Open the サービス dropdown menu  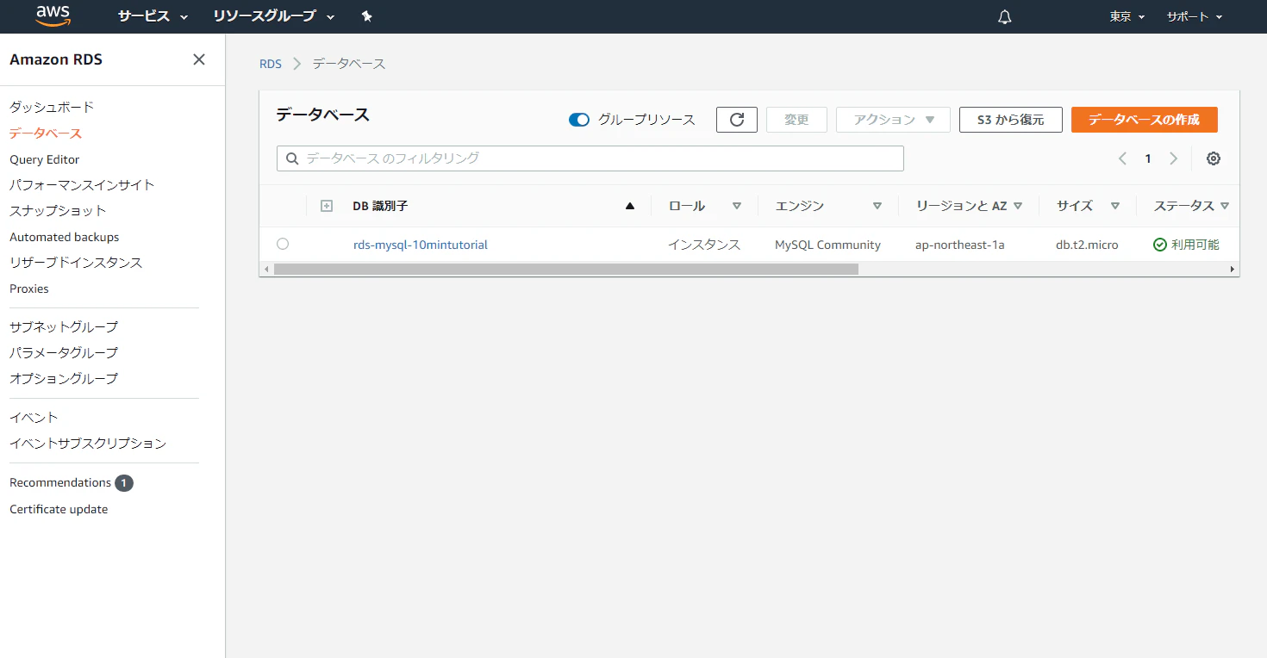153,16
